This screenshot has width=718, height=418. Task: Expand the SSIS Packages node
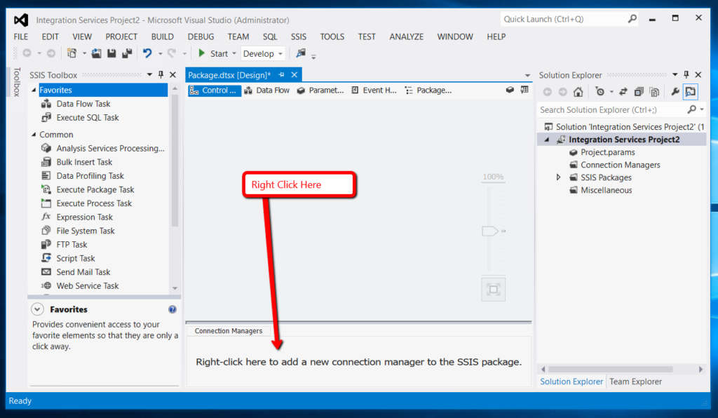559,177
